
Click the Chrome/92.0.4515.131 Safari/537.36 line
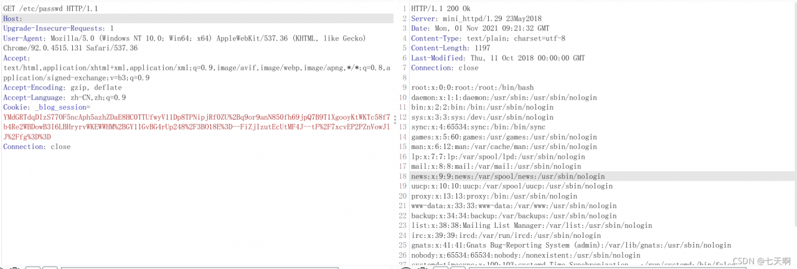(x=70, y=49)
